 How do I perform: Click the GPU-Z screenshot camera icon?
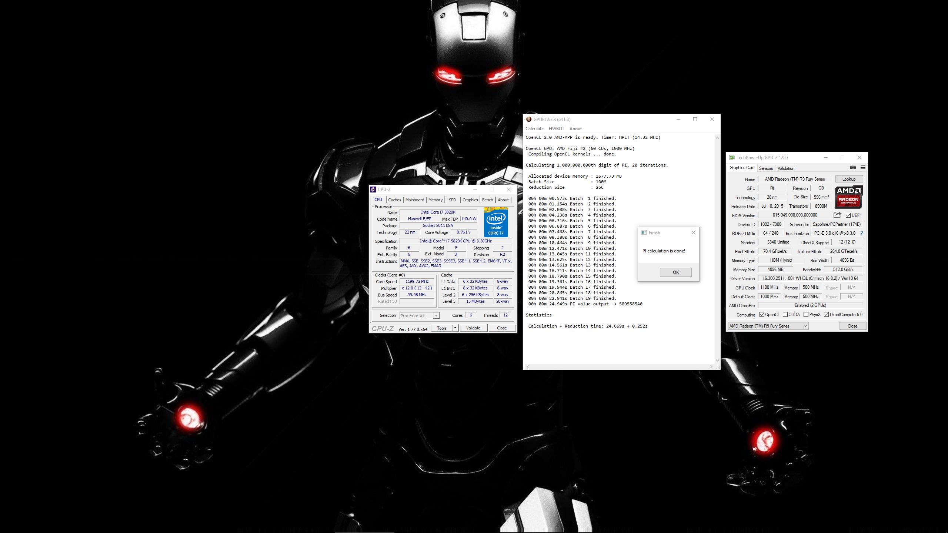(x=853, y=168)
